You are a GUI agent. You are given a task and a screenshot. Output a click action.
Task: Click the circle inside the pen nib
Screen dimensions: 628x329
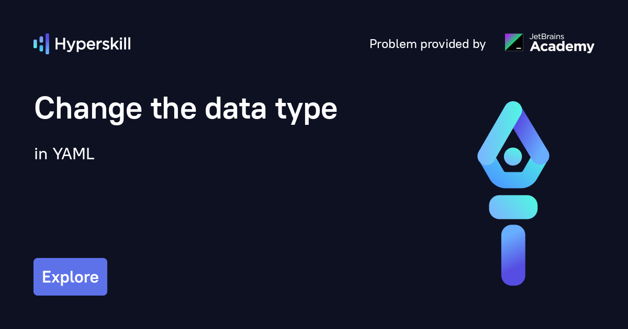(x=513, y=156)
